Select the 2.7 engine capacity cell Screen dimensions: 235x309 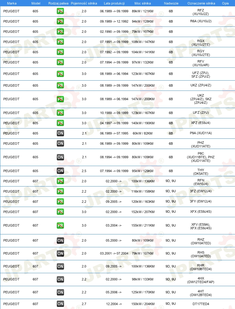click(x=84, y=304)
